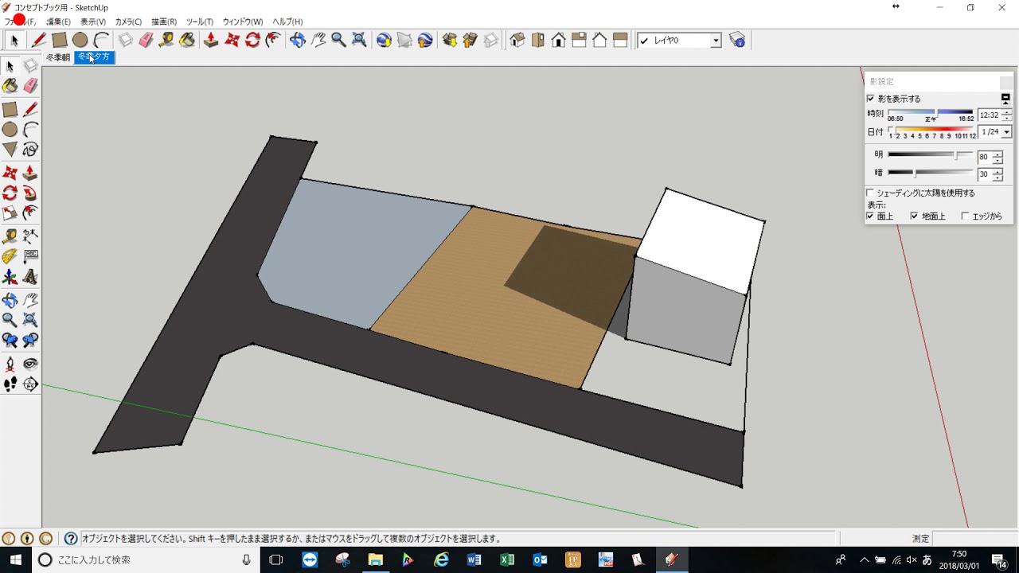
Task: Select the Eraser tool in top toolbar
Action: point(146,40)
